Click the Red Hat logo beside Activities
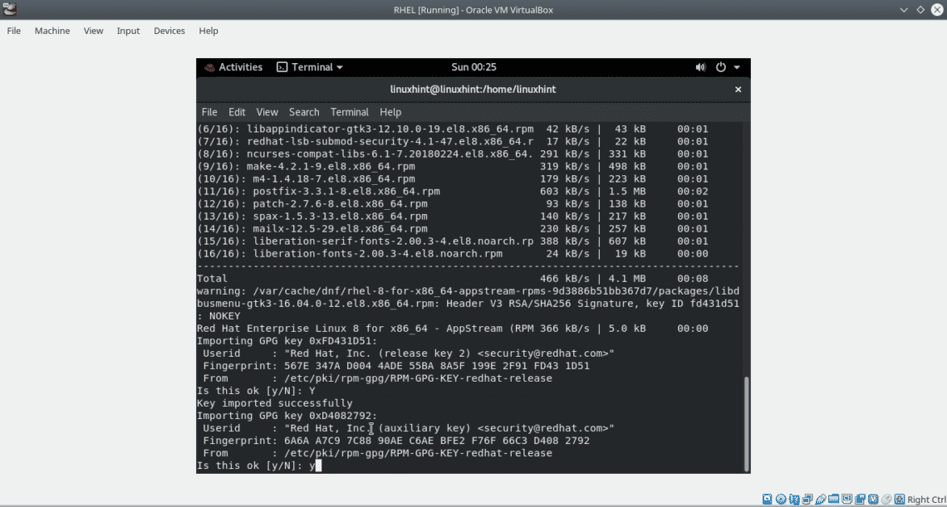 point(209,67)
